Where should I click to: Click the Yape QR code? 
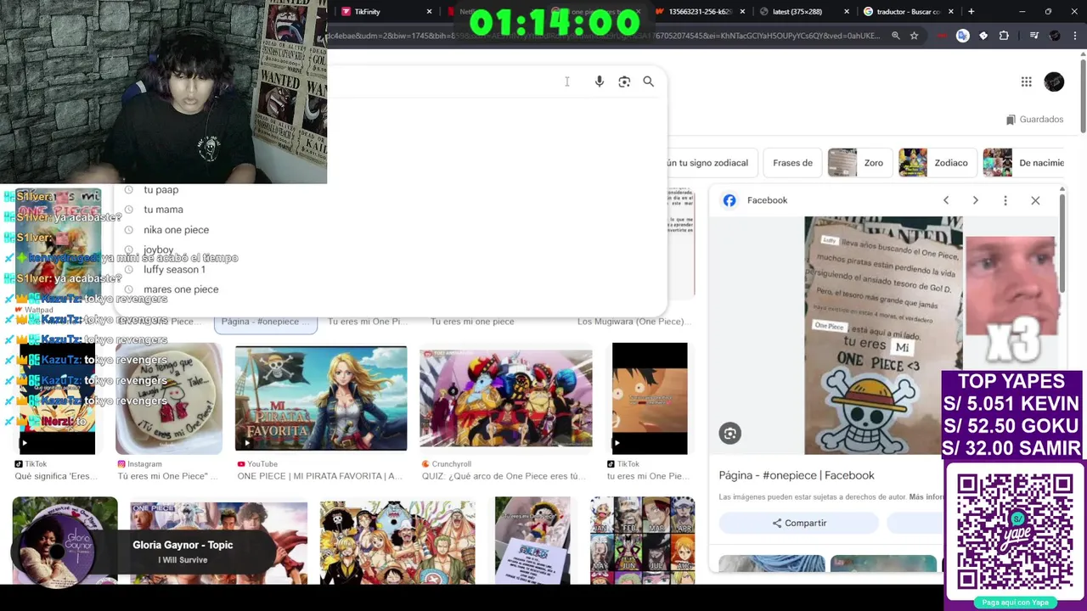[1015, 532]
